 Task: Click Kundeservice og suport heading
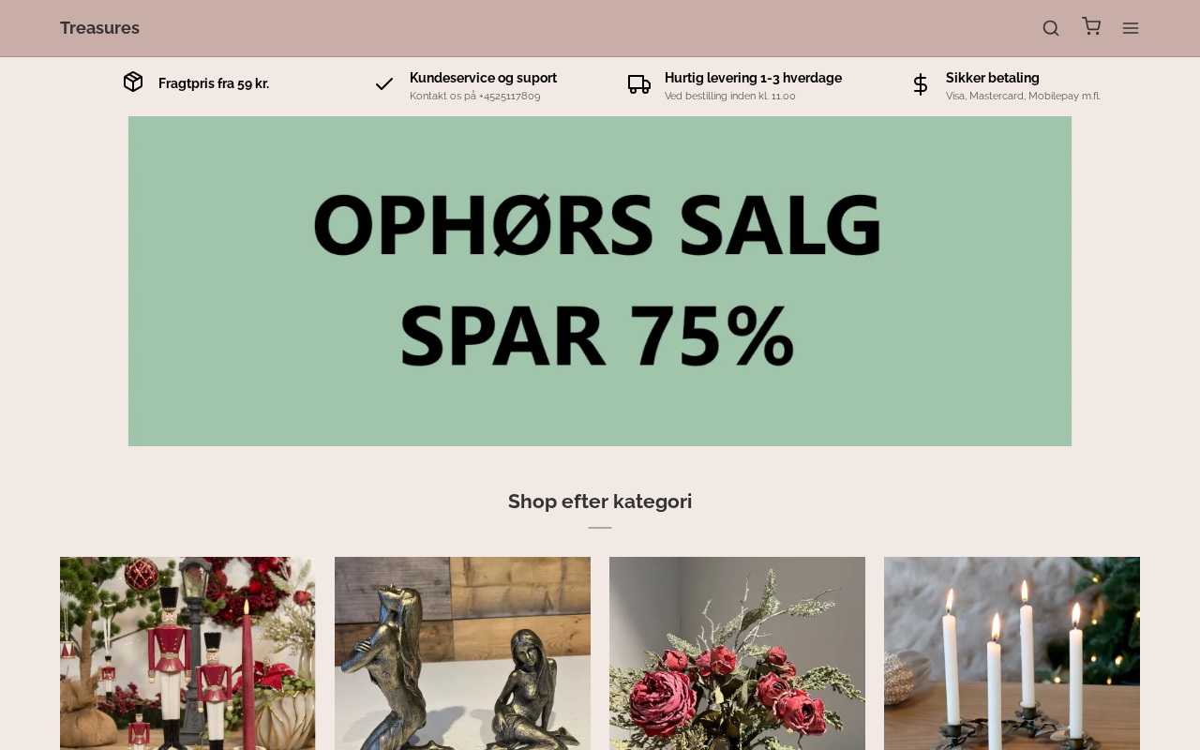coord(483,78)
